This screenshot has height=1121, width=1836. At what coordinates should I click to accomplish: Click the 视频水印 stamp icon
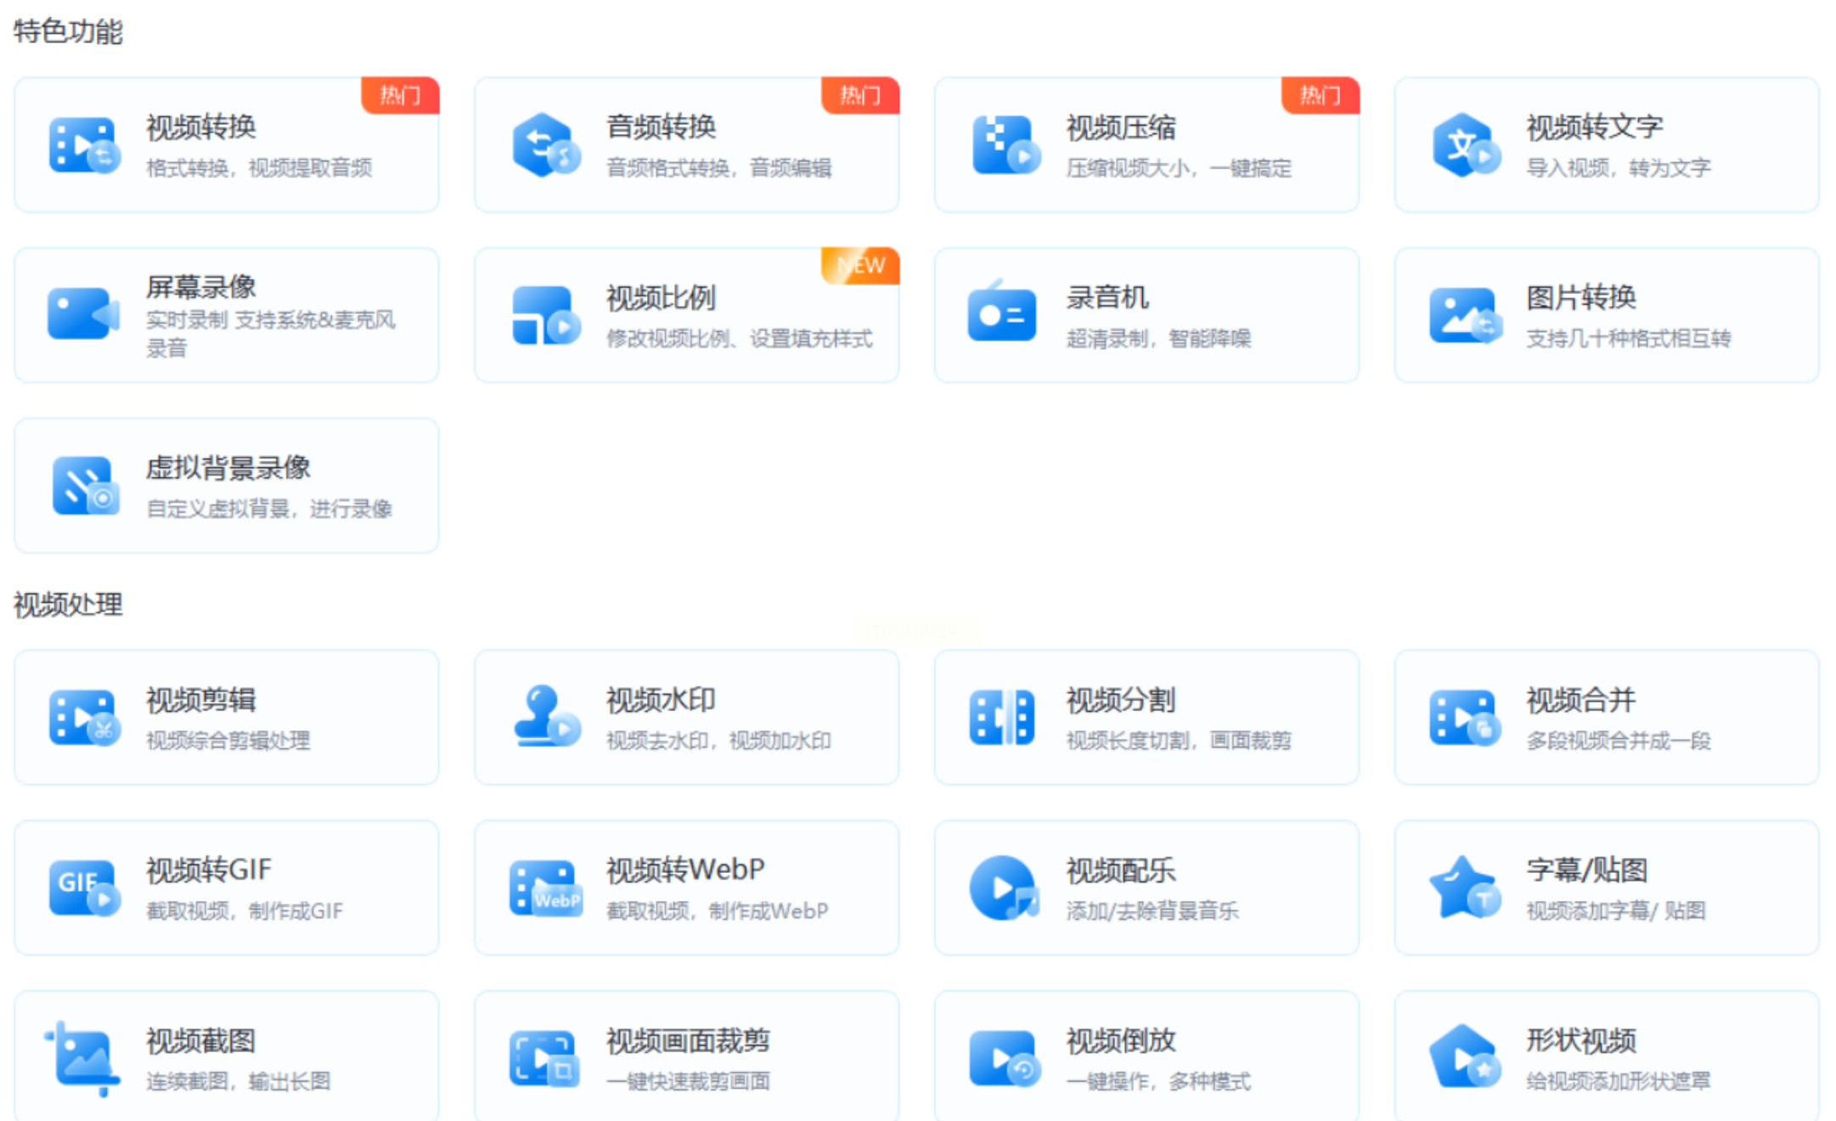[544, 718]
